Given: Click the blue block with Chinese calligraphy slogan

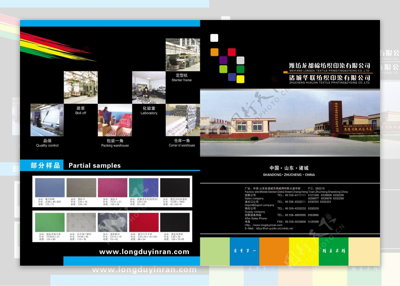Looking at the screenshot, I should point(244,251).
